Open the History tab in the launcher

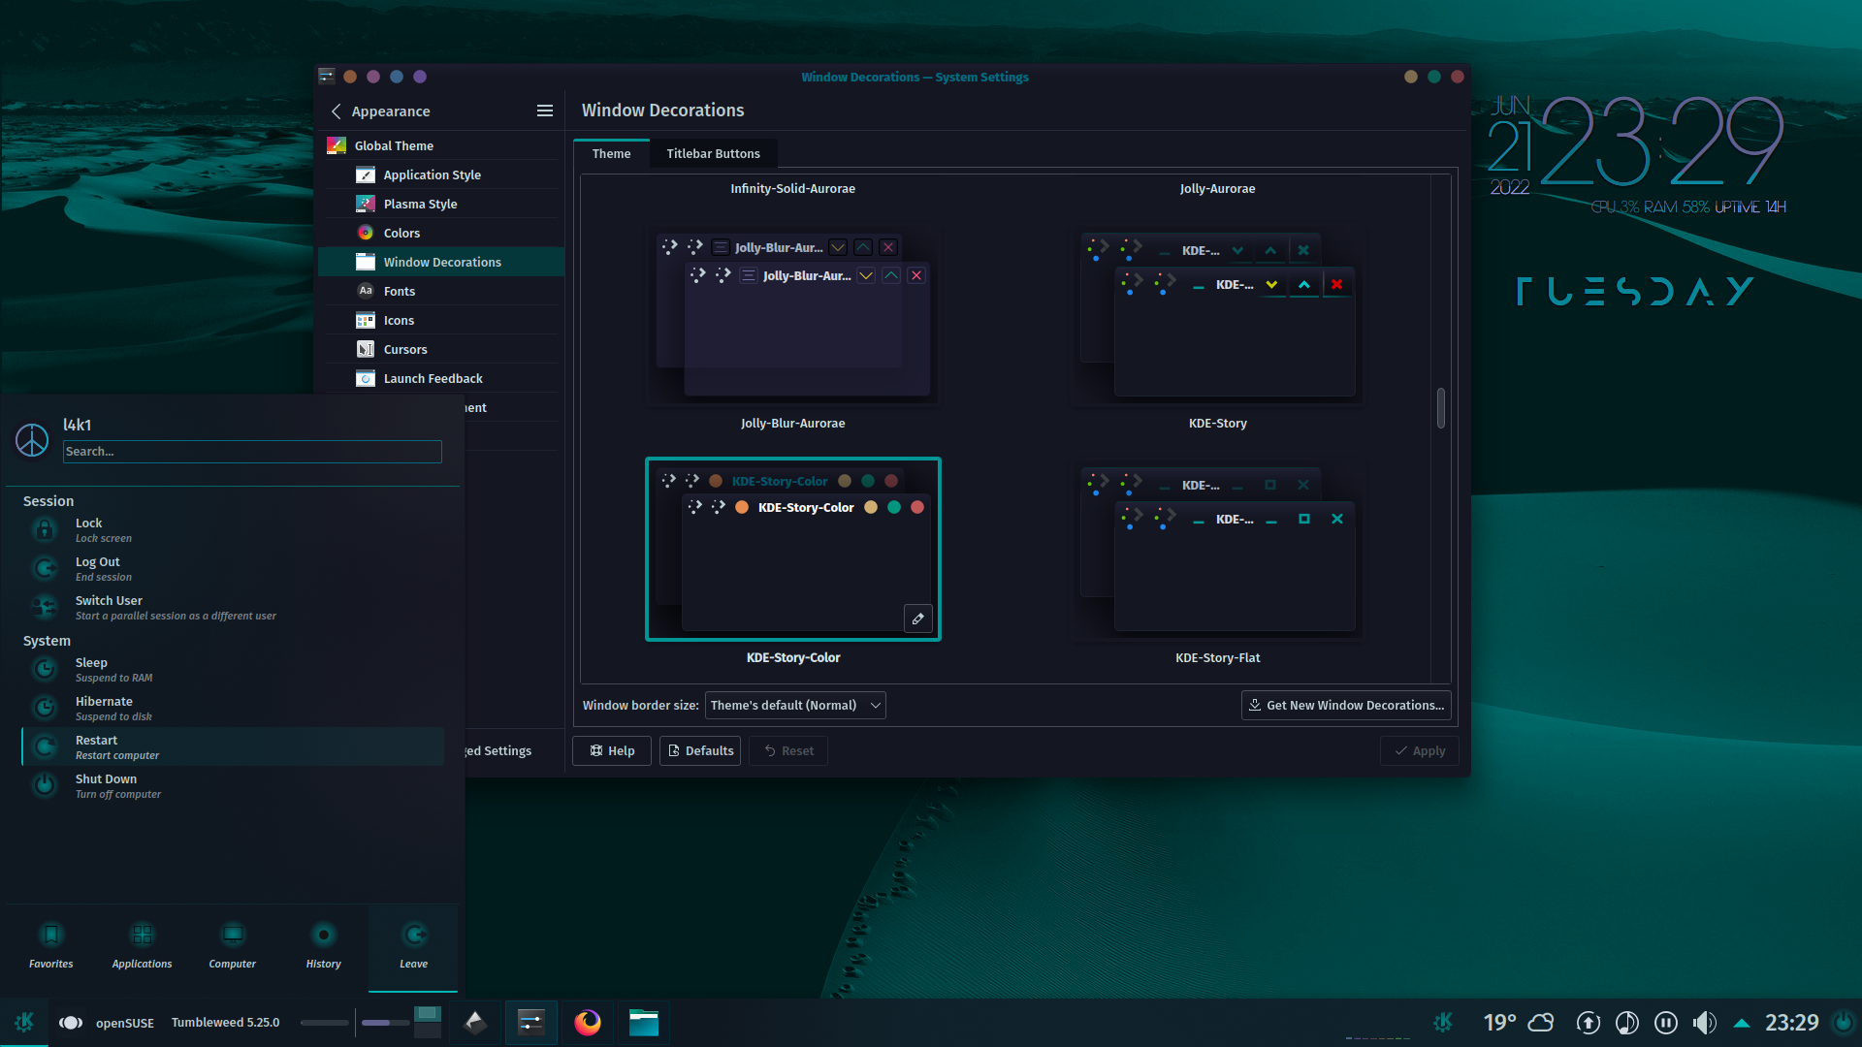(x=324, y=946)
